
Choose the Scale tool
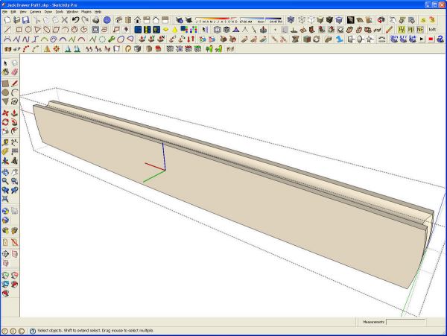coord(5,131)
